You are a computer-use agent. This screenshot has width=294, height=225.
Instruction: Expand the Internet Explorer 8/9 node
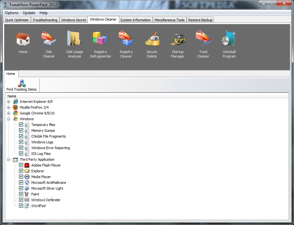[x=8, y=102]
